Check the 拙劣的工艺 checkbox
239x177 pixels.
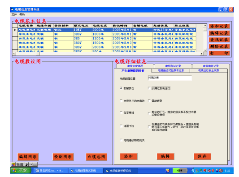(x=149, y=113)
